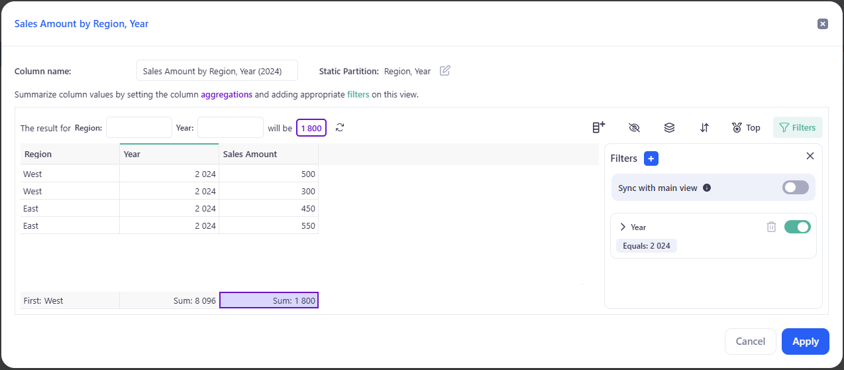Open Sales Amount Sum aggregation cell

[269, 300]
